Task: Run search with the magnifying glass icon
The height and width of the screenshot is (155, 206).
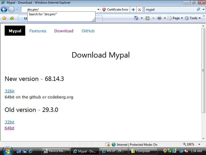Action: click(198, 9)
